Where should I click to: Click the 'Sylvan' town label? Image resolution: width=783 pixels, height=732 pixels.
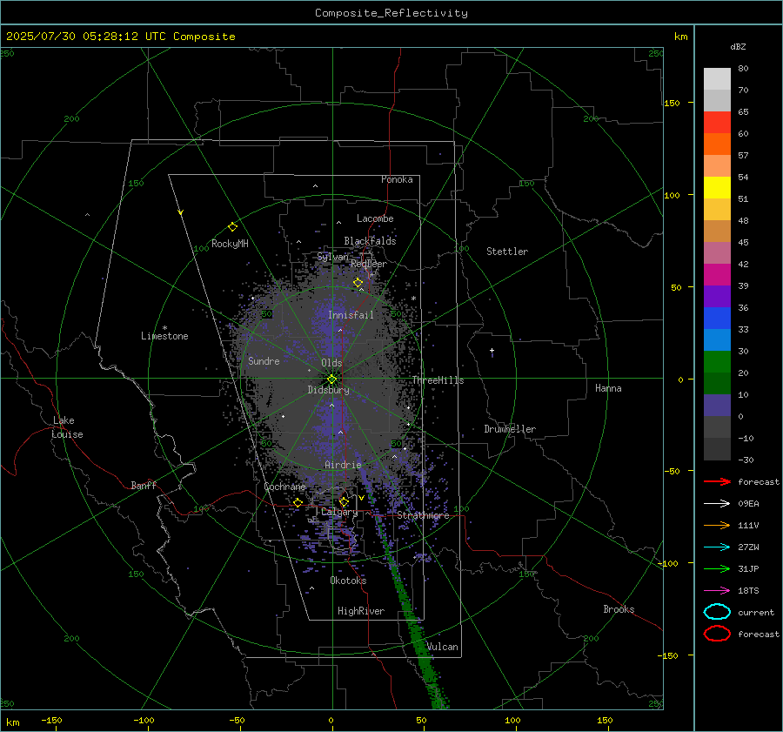pyautogui.click(x=332, y=257)
